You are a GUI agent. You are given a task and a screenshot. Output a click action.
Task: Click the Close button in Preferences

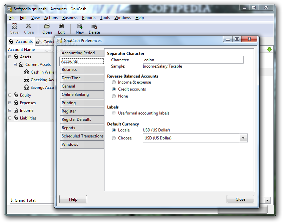240,199
